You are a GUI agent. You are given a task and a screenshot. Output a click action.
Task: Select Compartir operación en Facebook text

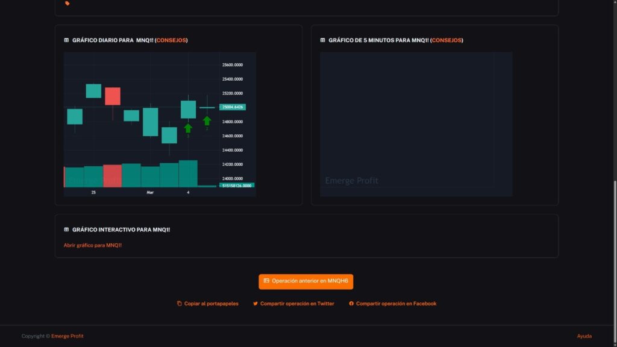click(396, 304)
